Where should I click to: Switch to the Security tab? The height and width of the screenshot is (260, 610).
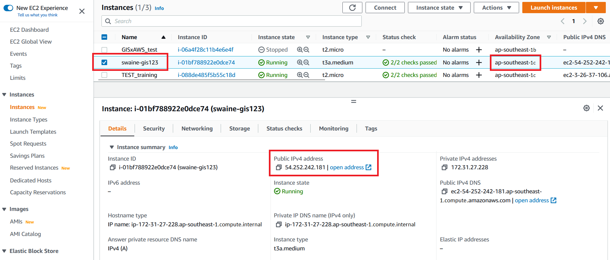coord(154,129)
